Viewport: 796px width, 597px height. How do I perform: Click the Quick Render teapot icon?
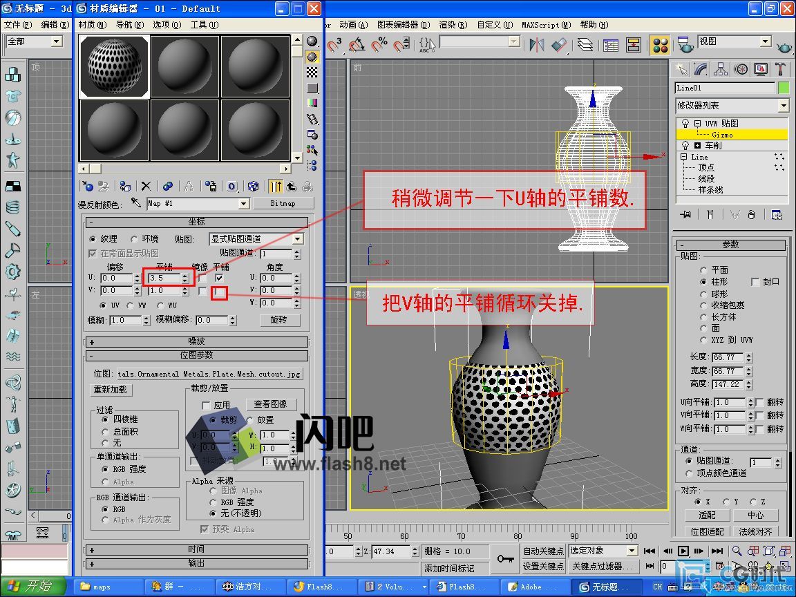point(785,46)
